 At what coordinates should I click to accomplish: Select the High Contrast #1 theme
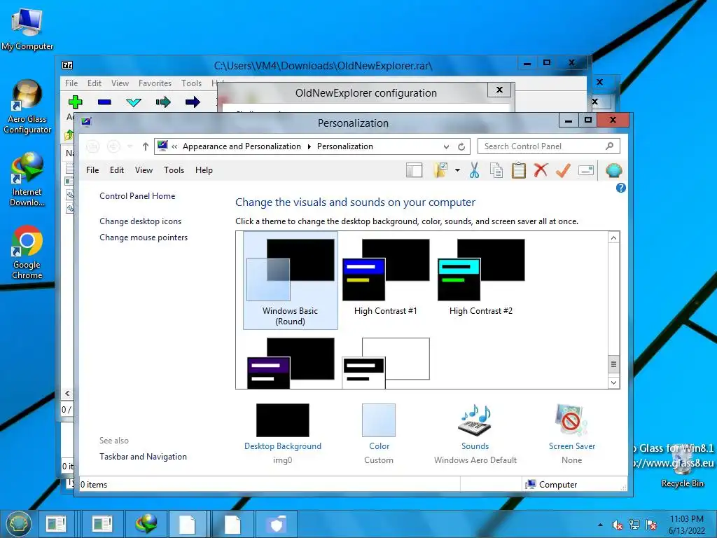click(386, 277)
